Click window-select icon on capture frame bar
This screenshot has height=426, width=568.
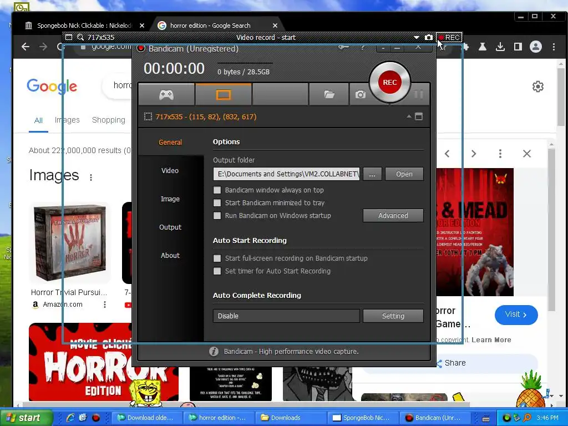(x=69, y=37)
